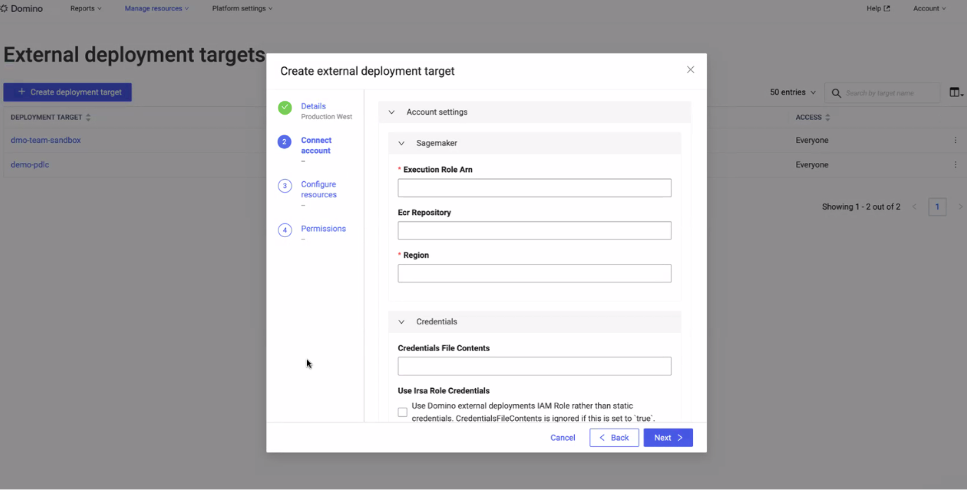Click the completed Details step checkmark
The image size is (967, 490).
[285, 108]
